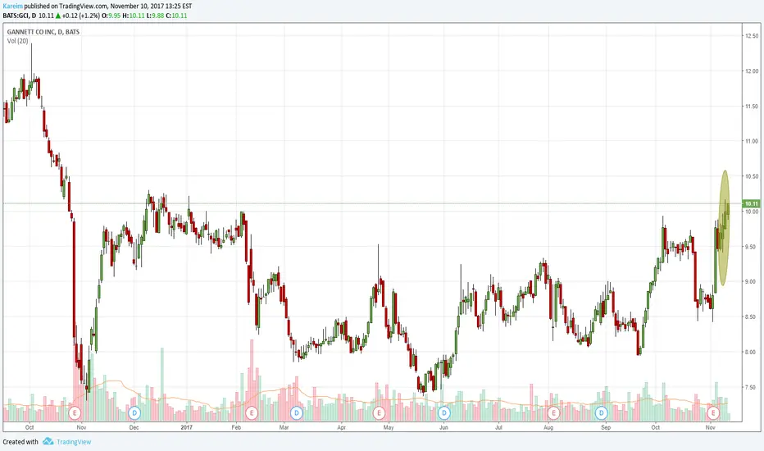Click the Jul label on the time axis
The image size is (764, 451).
(x=498, y=427)
